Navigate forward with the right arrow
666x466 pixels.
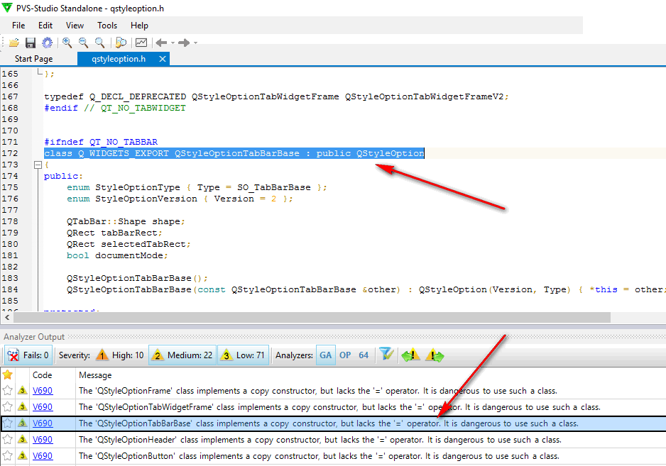click(x=184, y=43)
